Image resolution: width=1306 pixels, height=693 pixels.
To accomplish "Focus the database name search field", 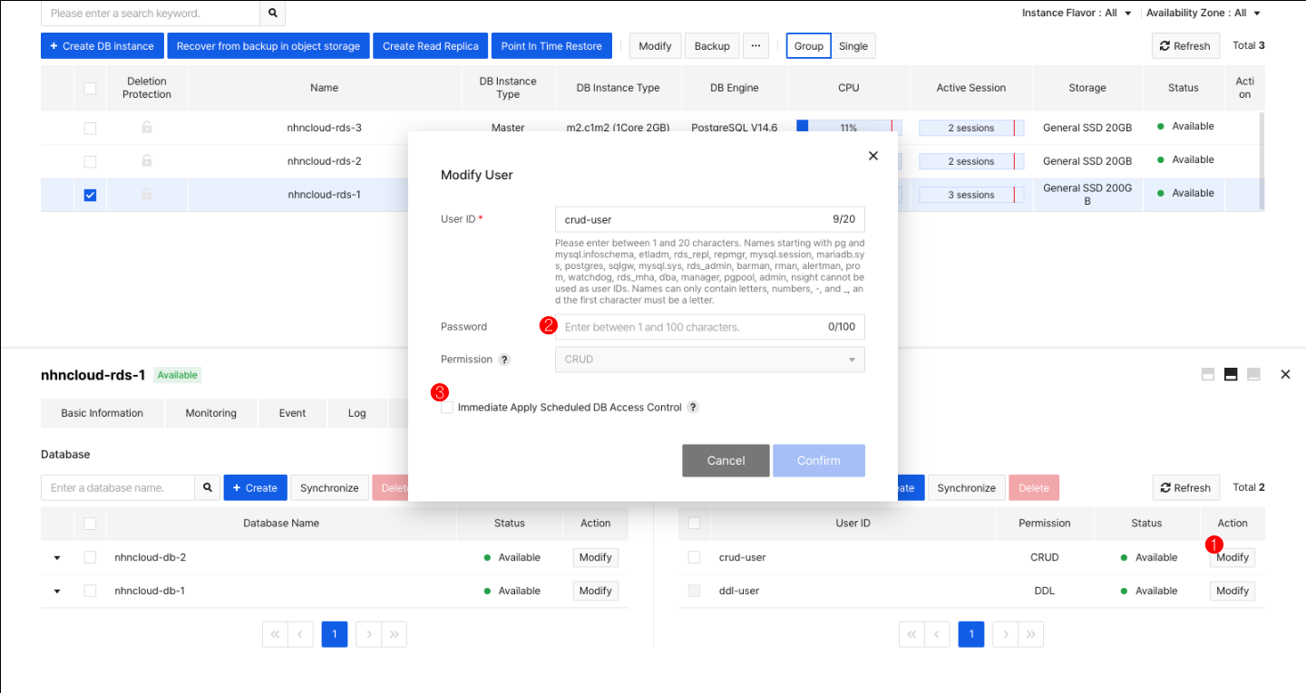I will [x=118, y=487].
